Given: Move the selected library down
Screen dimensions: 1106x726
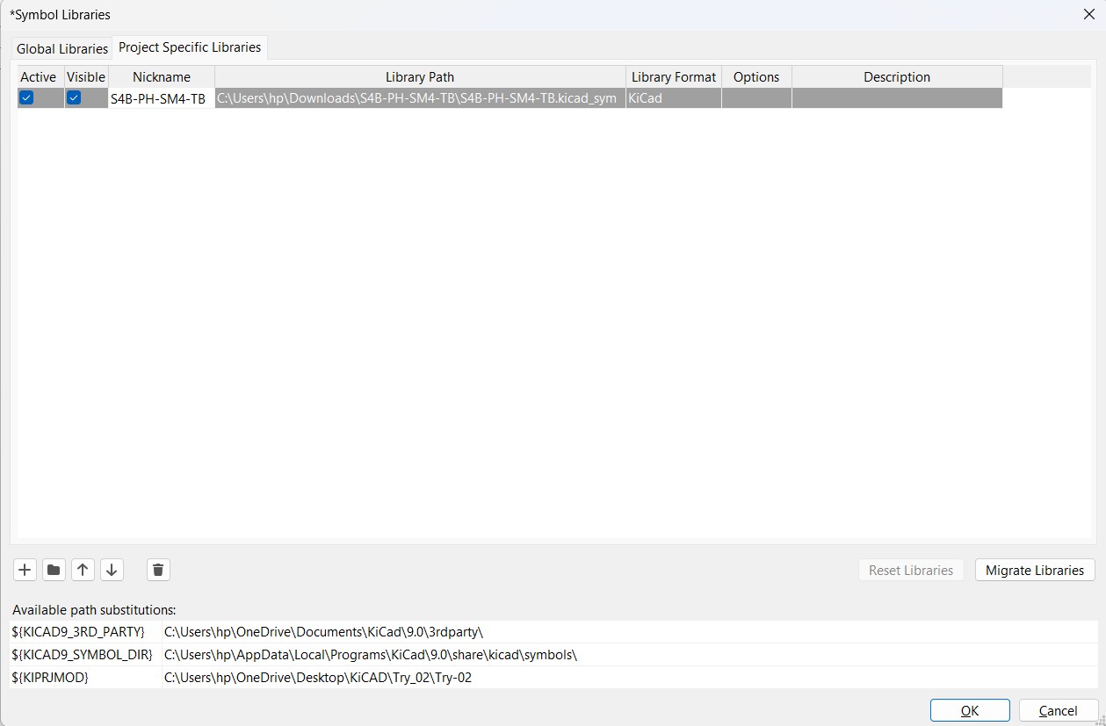Looking at the screenshot, I should (x=112, y=570).
